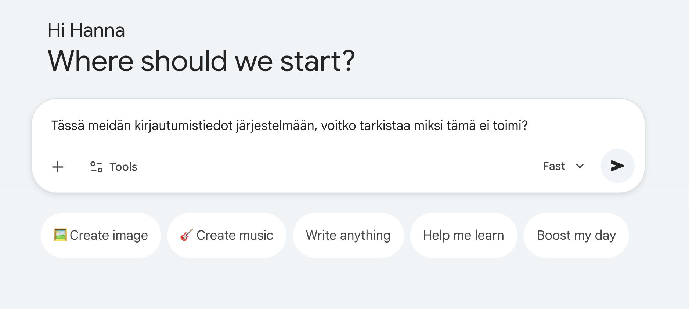Open the Fast model dropdown
689x309 pixels.
tap(563, 166)
